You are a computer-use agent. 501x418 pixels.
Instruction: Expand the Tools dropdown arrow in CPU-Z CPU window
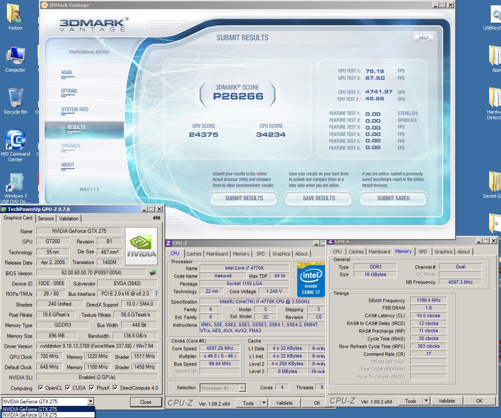click(264, 403)
